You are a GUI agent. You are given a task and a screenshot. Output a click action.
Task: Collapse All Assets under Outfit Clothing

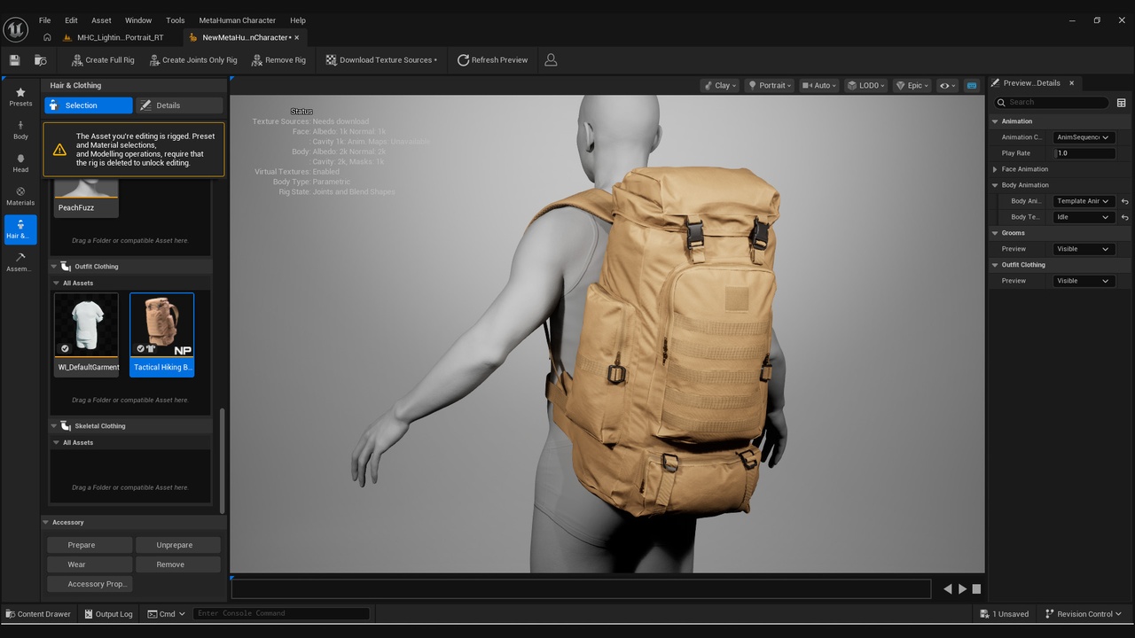[x=56, y=284]
